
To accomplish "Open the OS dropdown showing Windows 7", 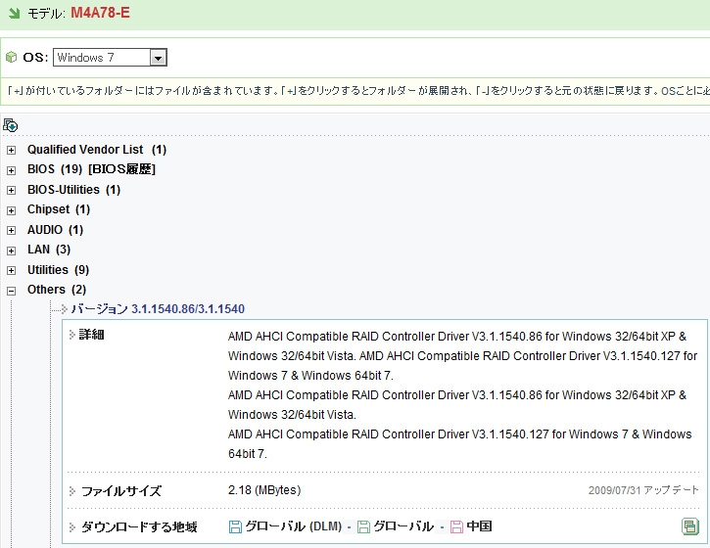I will tap(110, 58).
